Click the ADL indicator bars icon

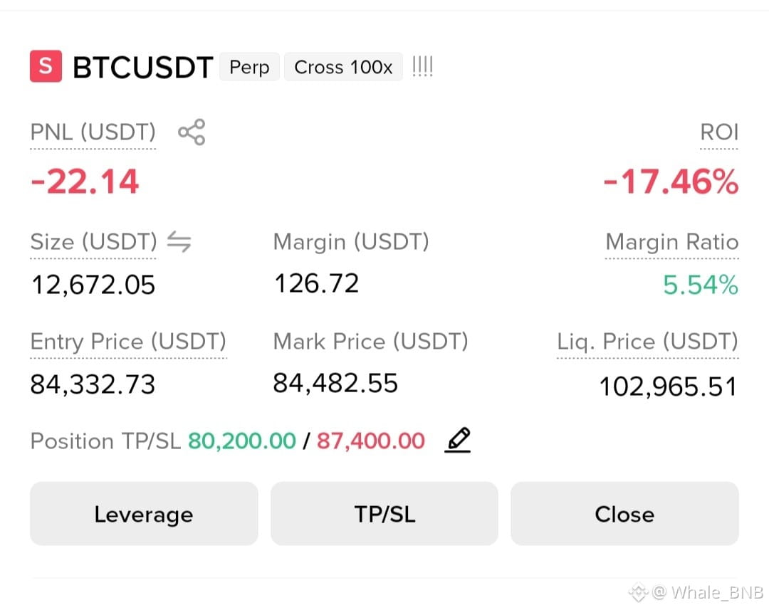(x=422, y=66)
